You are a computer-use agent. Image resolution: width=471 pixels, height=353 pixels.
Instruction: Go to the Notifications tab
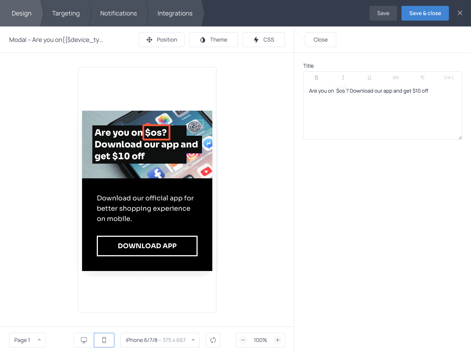click(x=118, y=13)
